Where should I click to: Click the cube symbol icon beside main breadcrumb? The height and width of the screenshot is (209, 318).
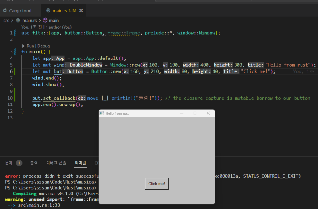point(45,20)
